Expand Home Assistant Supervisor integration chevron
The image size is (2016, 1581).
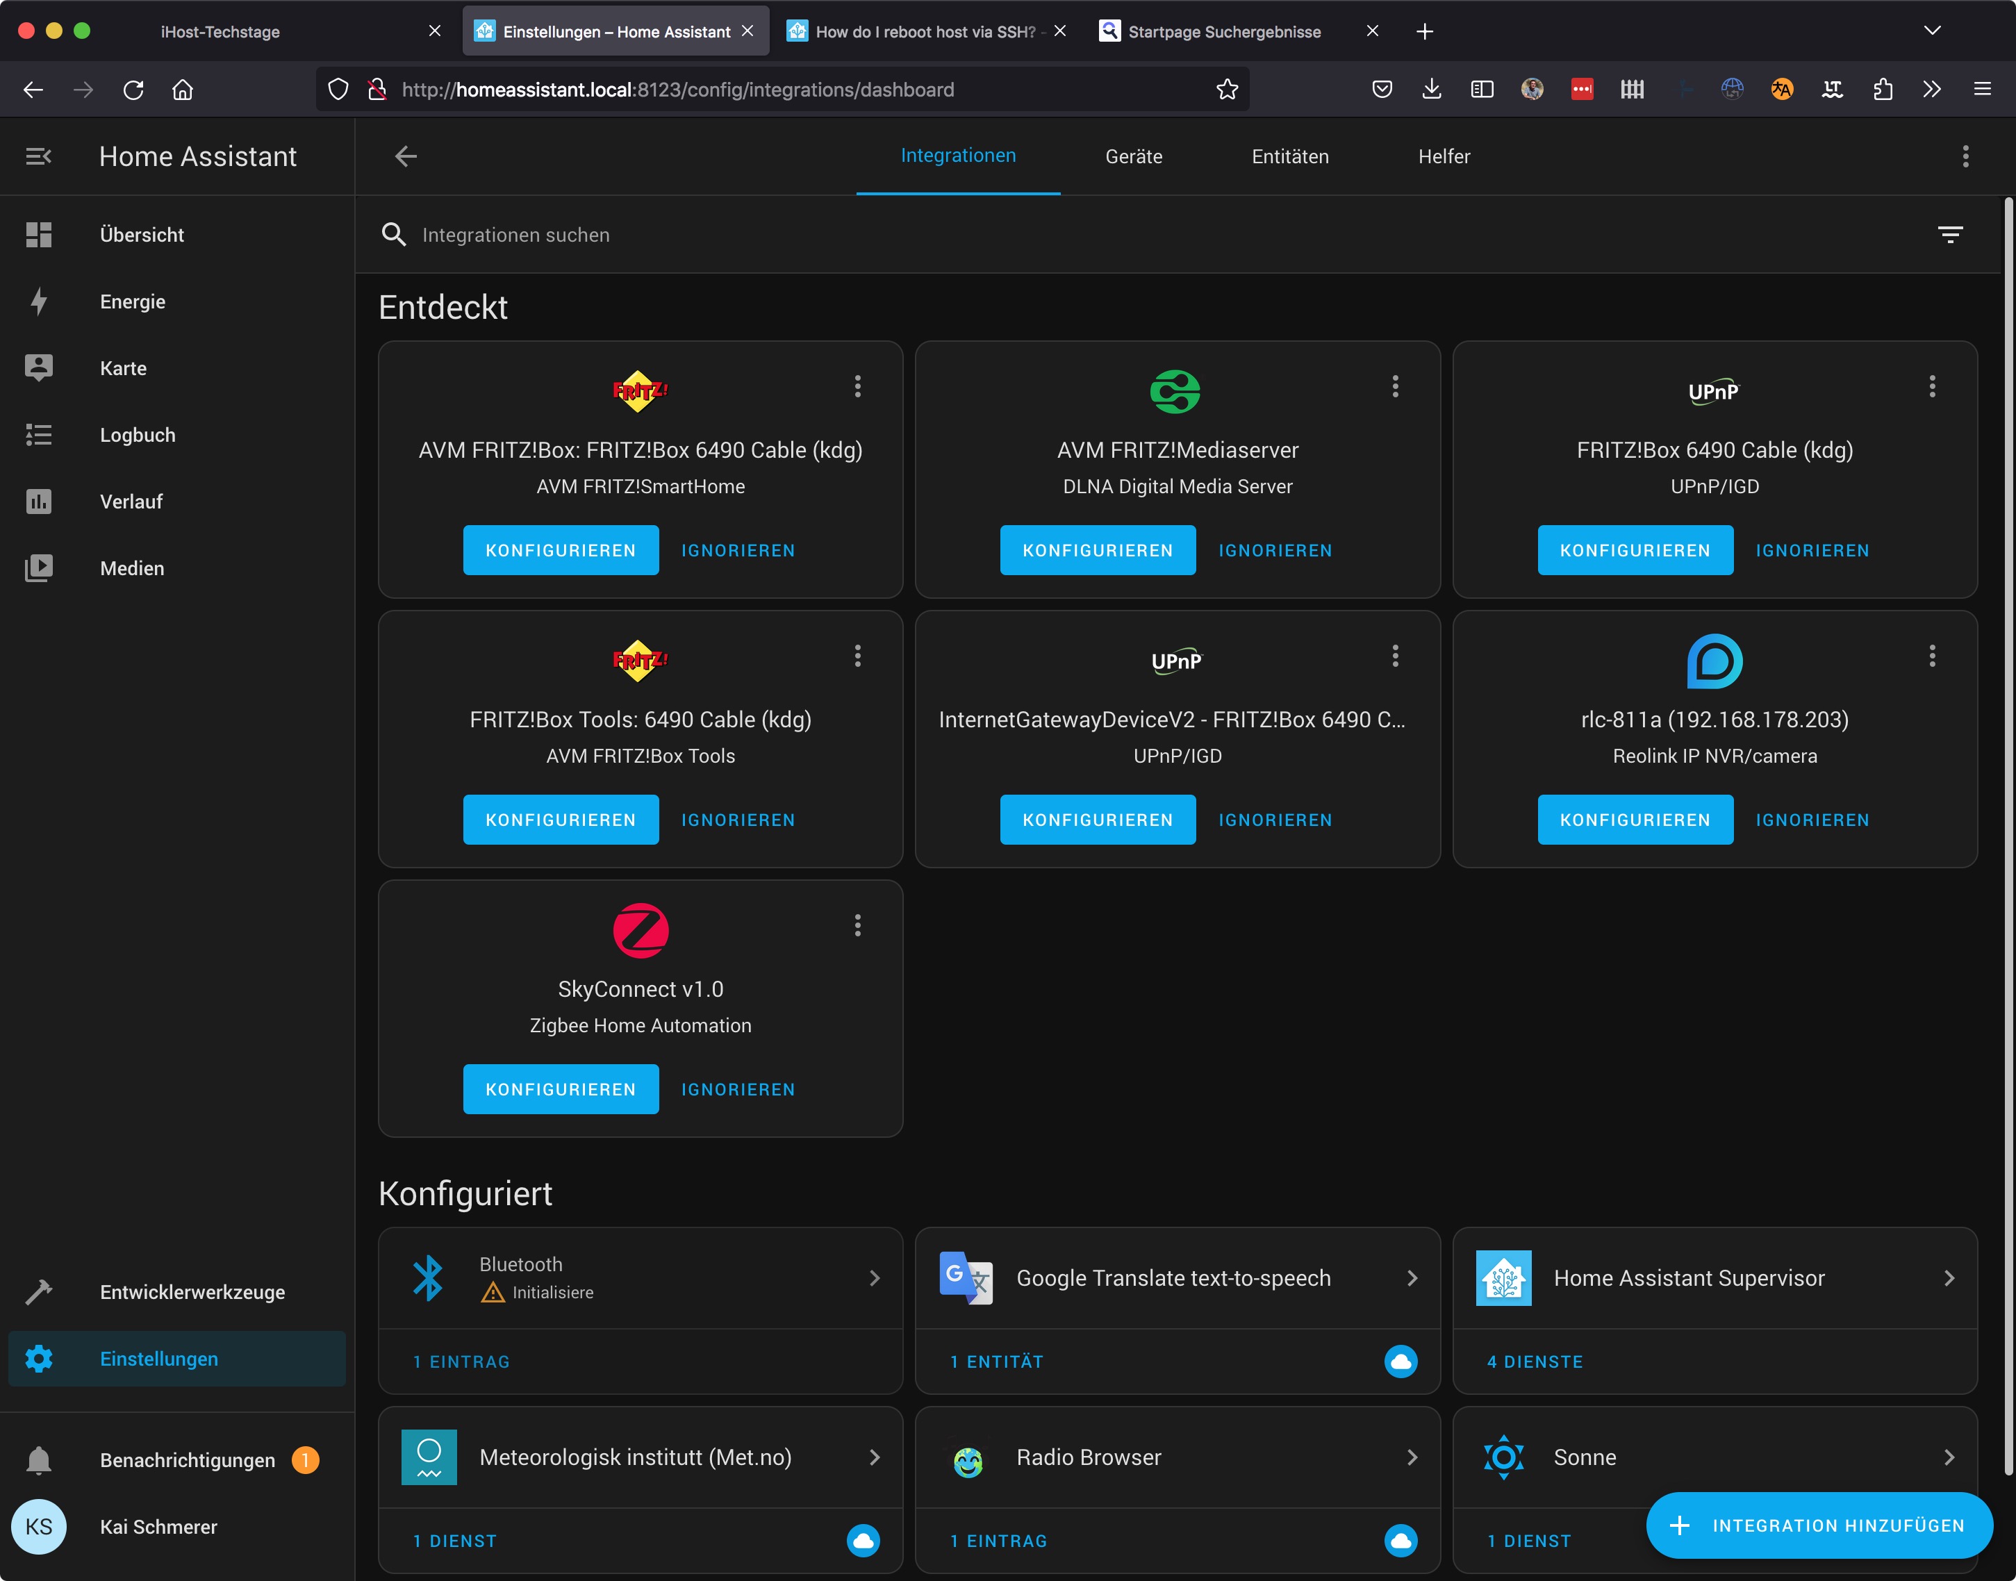coord(1949,1278)
